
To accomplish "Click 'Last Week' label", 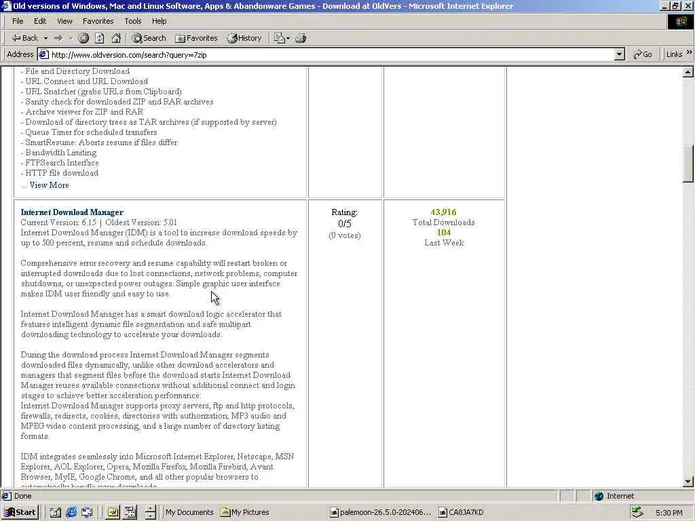I will [x=444, y=243].
